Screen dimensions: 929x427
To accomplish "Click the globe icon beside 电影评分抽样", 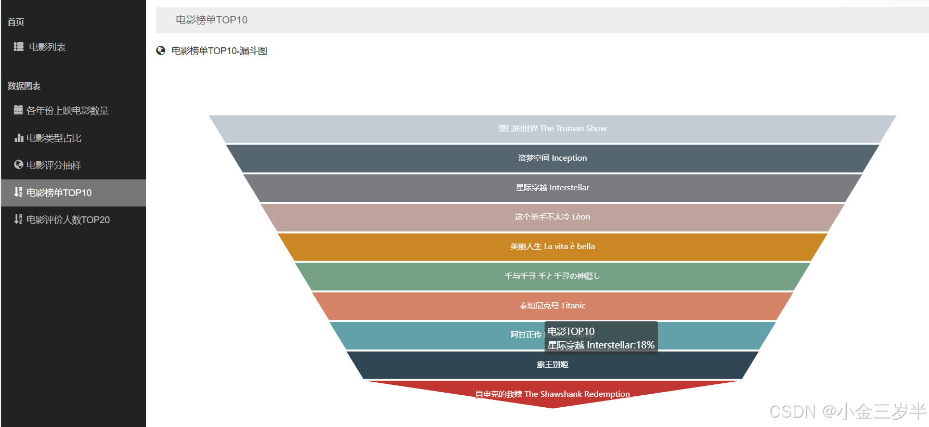I will 19,165.
